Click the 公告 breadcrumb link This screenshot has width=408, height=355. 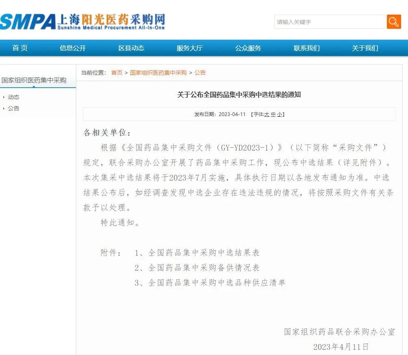tap(200, 73)
